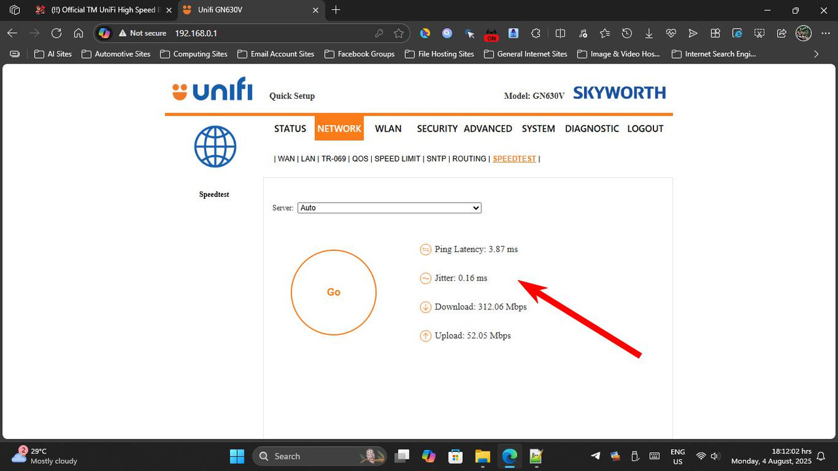Click the Upload arrow icon

[x=426, y=336]
